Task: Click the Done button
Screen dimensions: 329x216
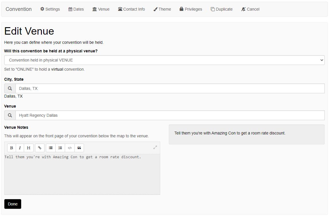Action: 13,204
